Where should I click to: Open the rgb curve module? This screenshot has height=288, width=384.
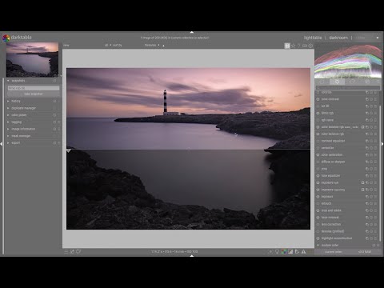(327, 120)
